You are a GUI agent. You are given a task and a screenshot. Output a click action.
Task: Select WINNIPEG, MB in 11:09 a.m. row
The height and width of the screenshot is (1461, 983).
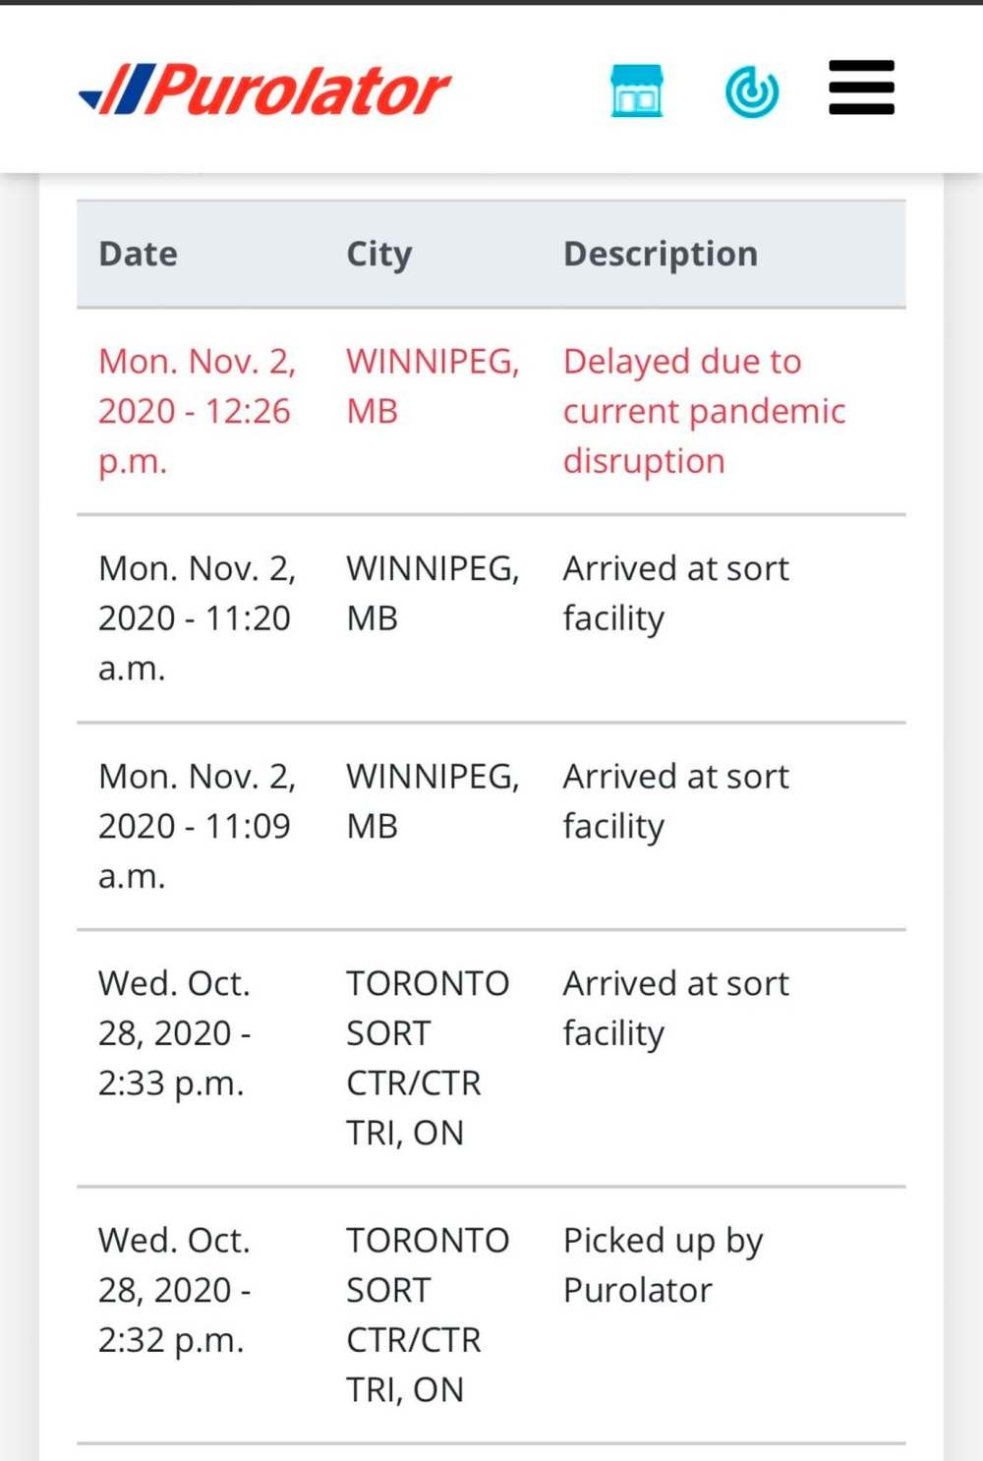[x=433, y=801]
